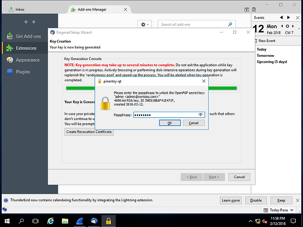Click the network tray icon
This screenshot has height=227, width=303.
click(258, 221)
